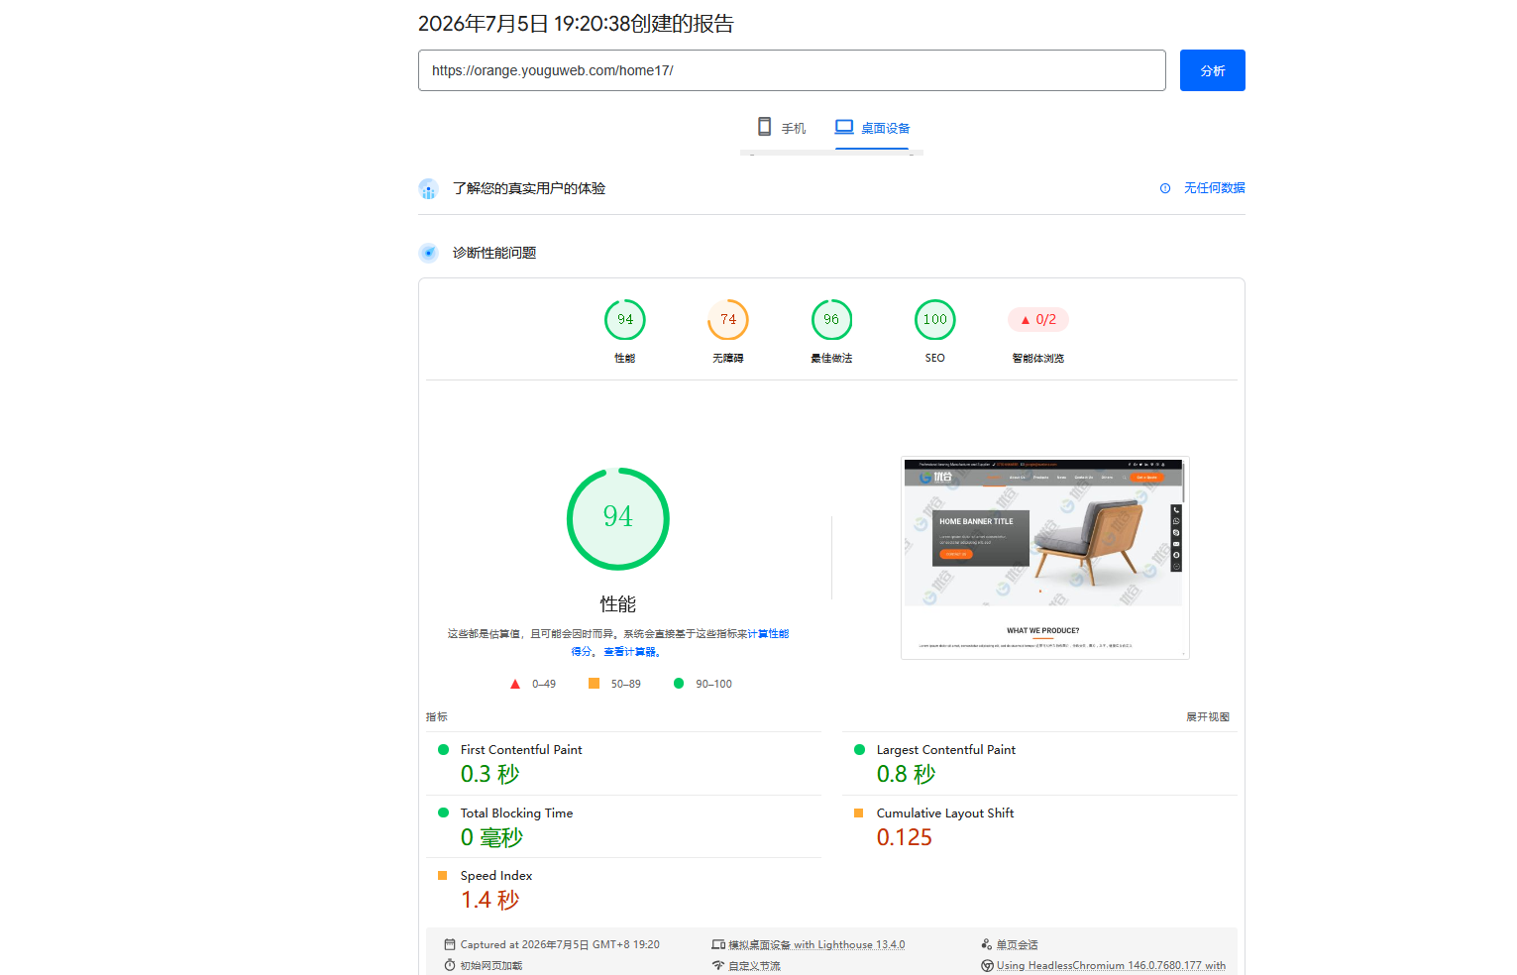Switch to the 手机 mobile tab

[782, 128]
